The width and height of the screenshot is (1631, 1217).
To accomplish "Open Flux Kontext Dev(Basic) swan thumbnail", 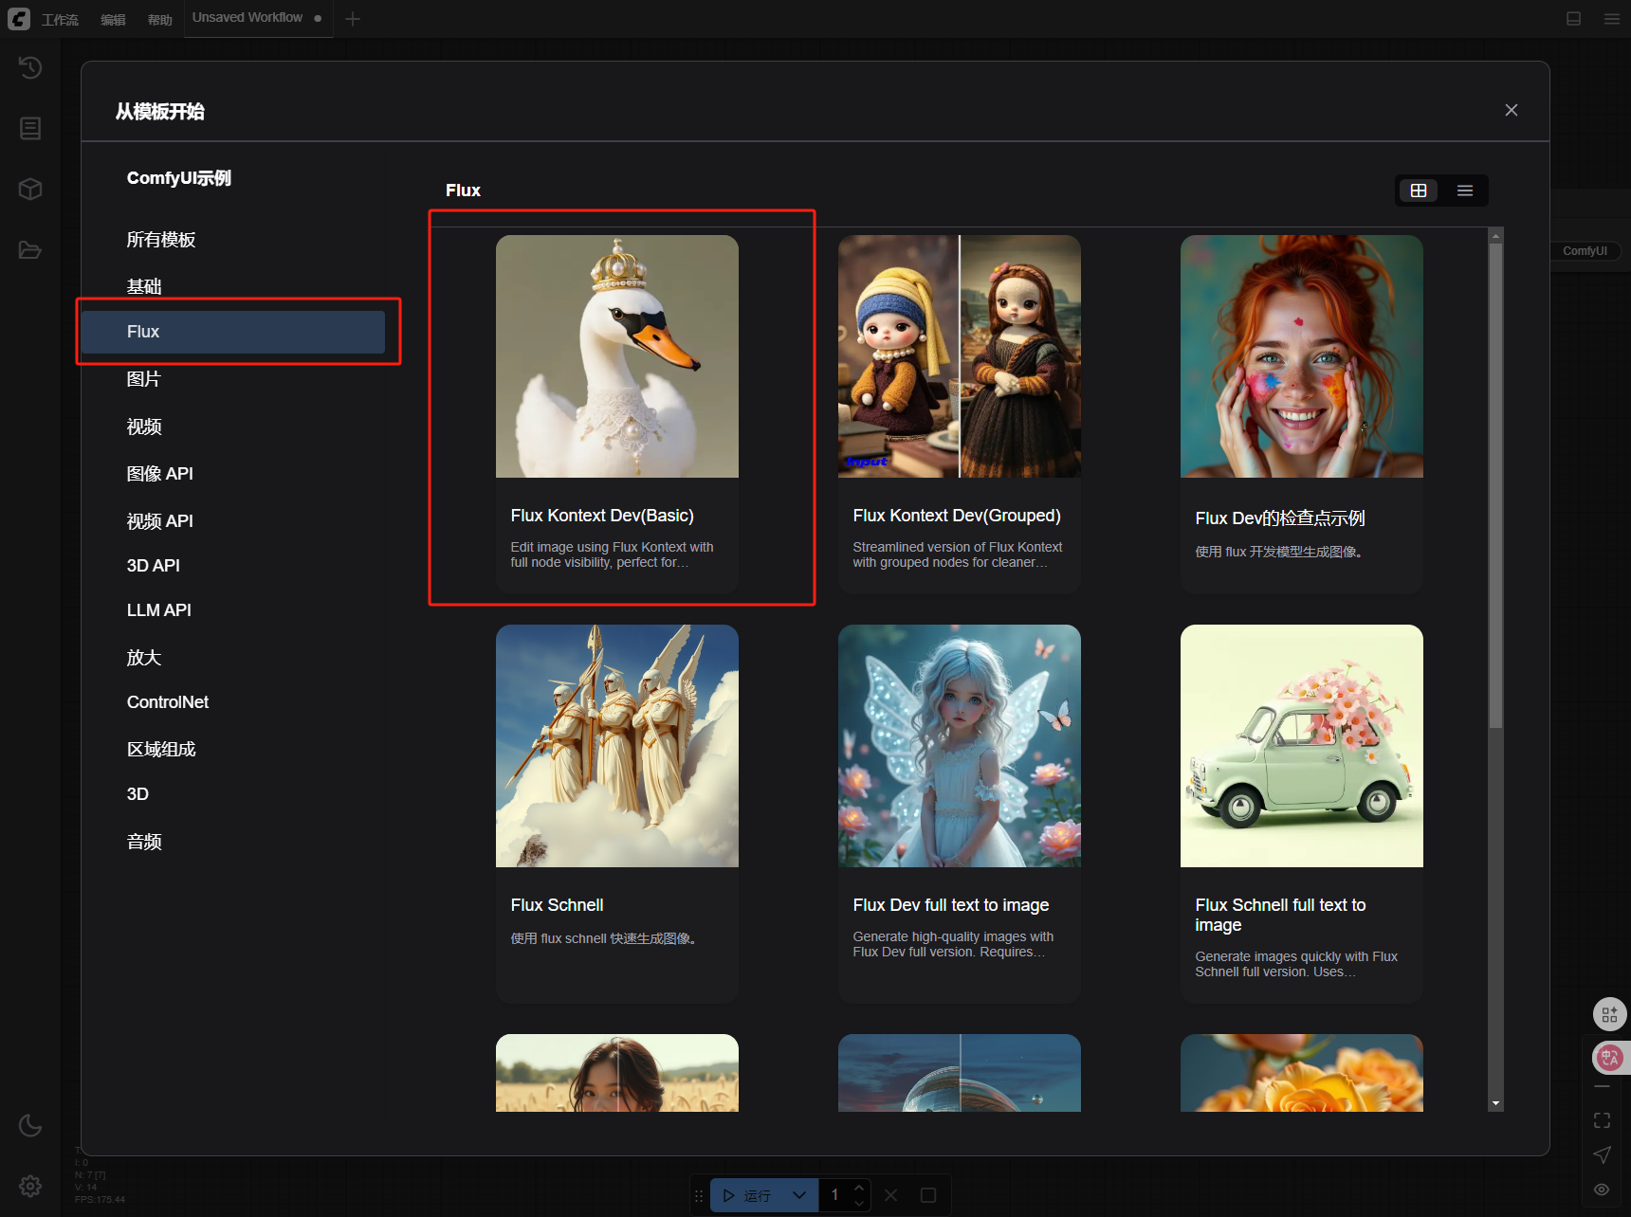I will pos(617,356).
